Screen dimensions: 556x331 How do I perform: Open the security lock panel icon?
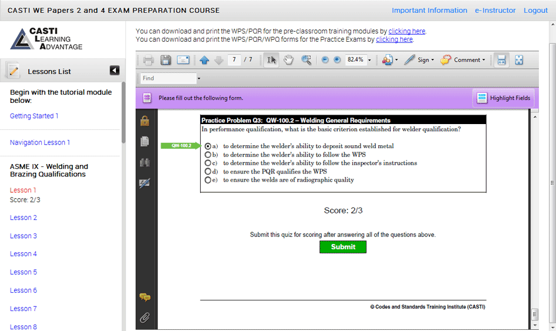pos(145,121)
